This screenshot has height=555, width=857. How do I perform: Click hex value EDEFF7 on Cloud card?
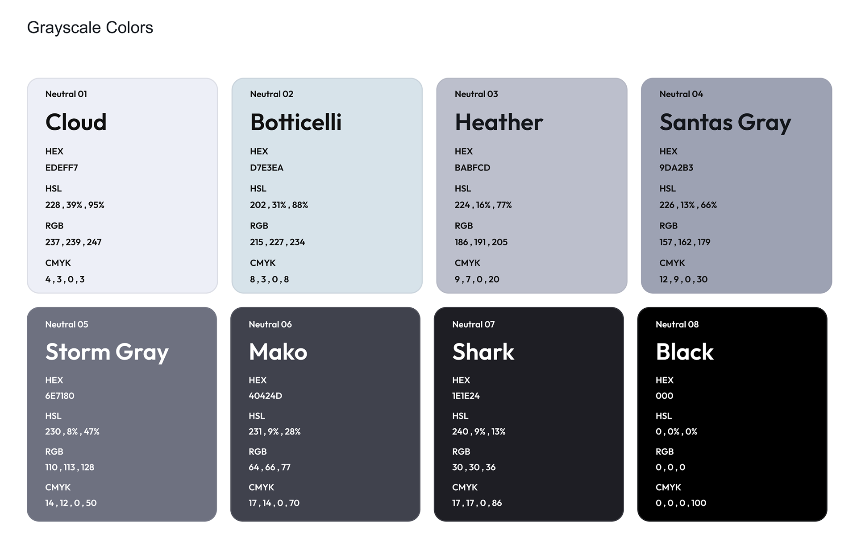pos(62,168)
